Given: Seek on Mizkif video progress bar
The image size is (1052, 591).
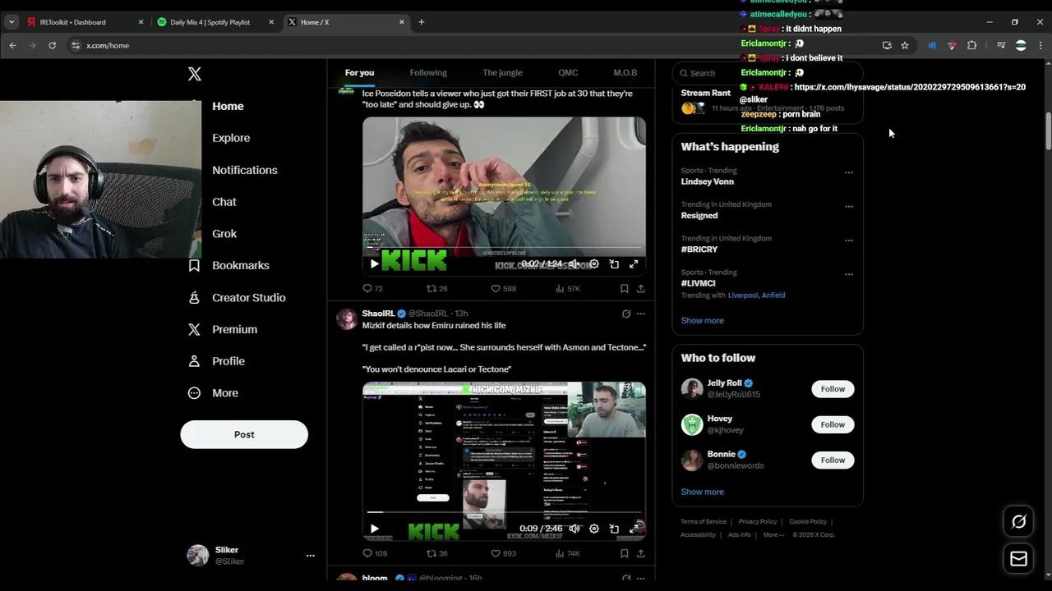Looking at the screenshot, I should (x=504, y=512).
